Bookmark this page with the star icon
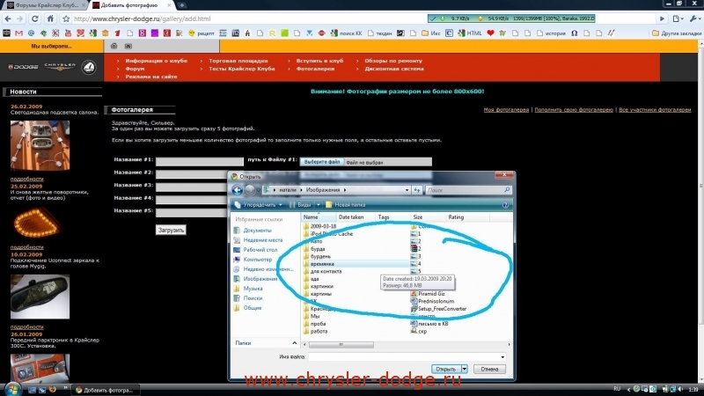704x396 pixels. pos(66,18)
